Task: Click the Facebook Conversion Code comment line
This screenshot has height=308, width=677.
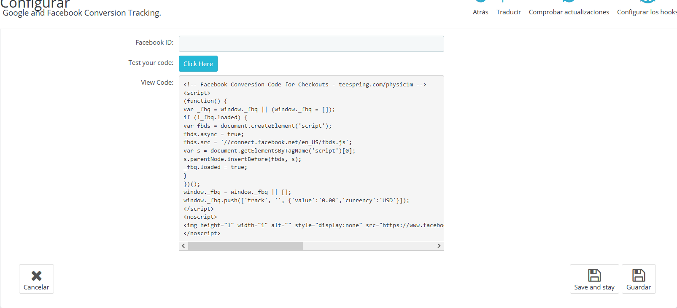Action: point(305,85)
